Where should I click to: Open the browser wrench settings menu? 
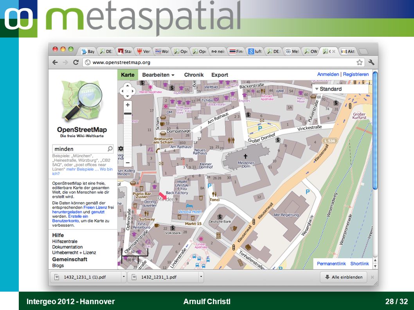click(371, 62)
